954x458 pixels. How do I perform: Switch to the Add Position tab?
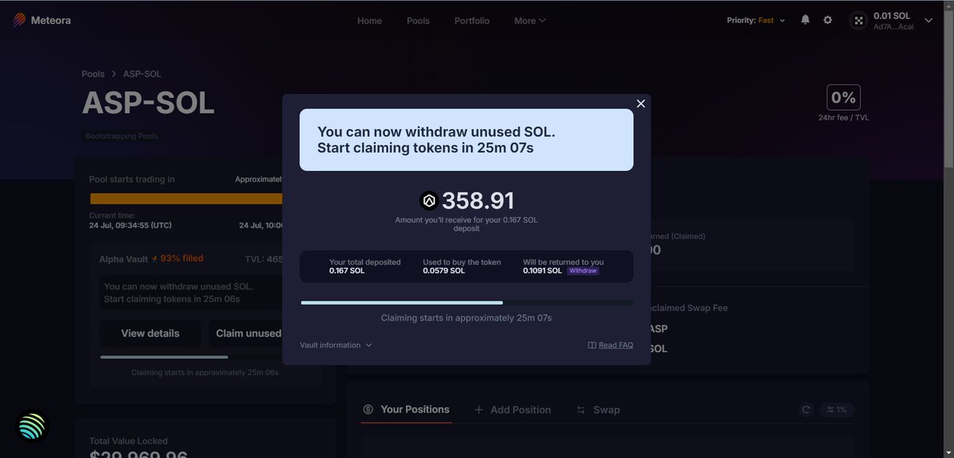512,410
